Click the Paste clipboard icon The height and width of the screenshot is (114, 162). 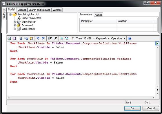pos(32,38)
